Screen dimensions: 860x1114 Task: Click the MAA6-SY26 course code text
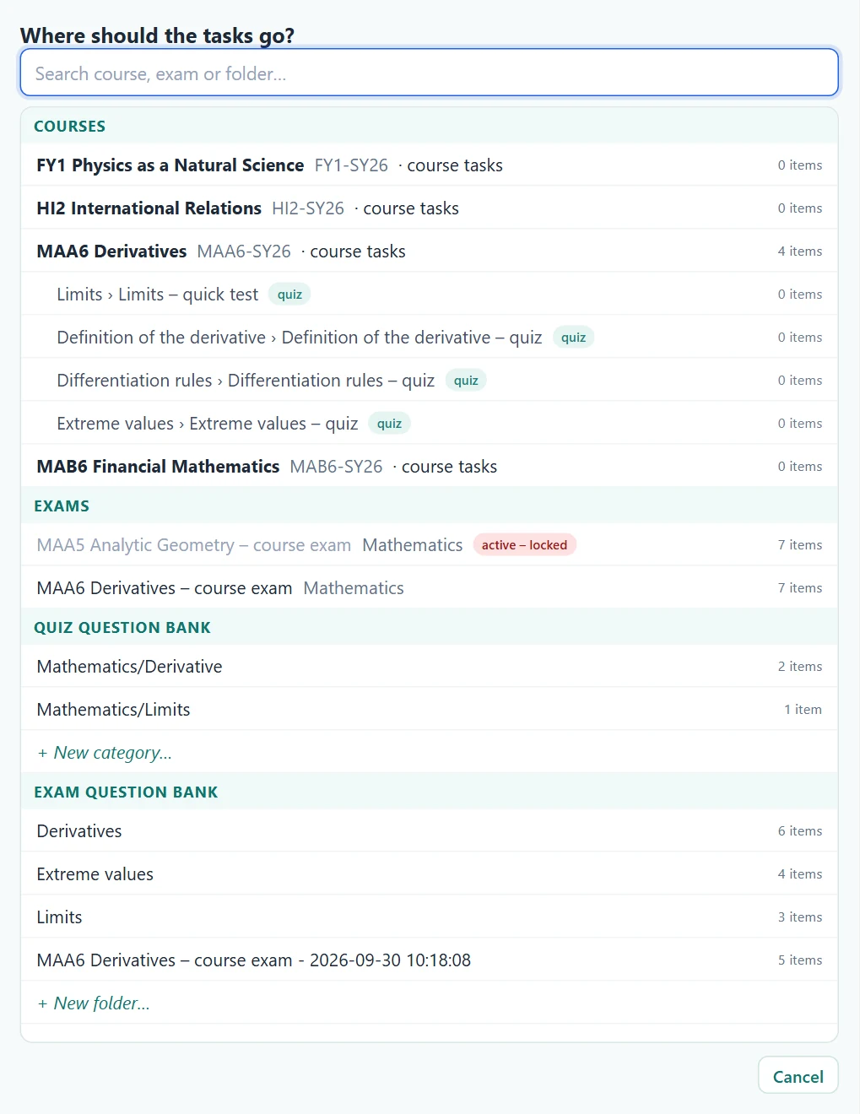click(244, 251)
